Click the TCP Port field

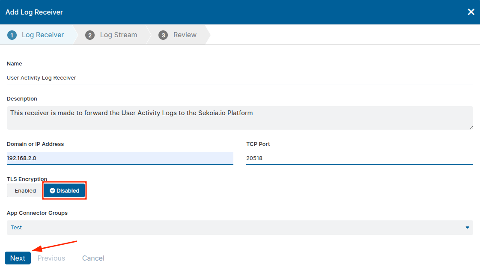click(x=359, y=158)
